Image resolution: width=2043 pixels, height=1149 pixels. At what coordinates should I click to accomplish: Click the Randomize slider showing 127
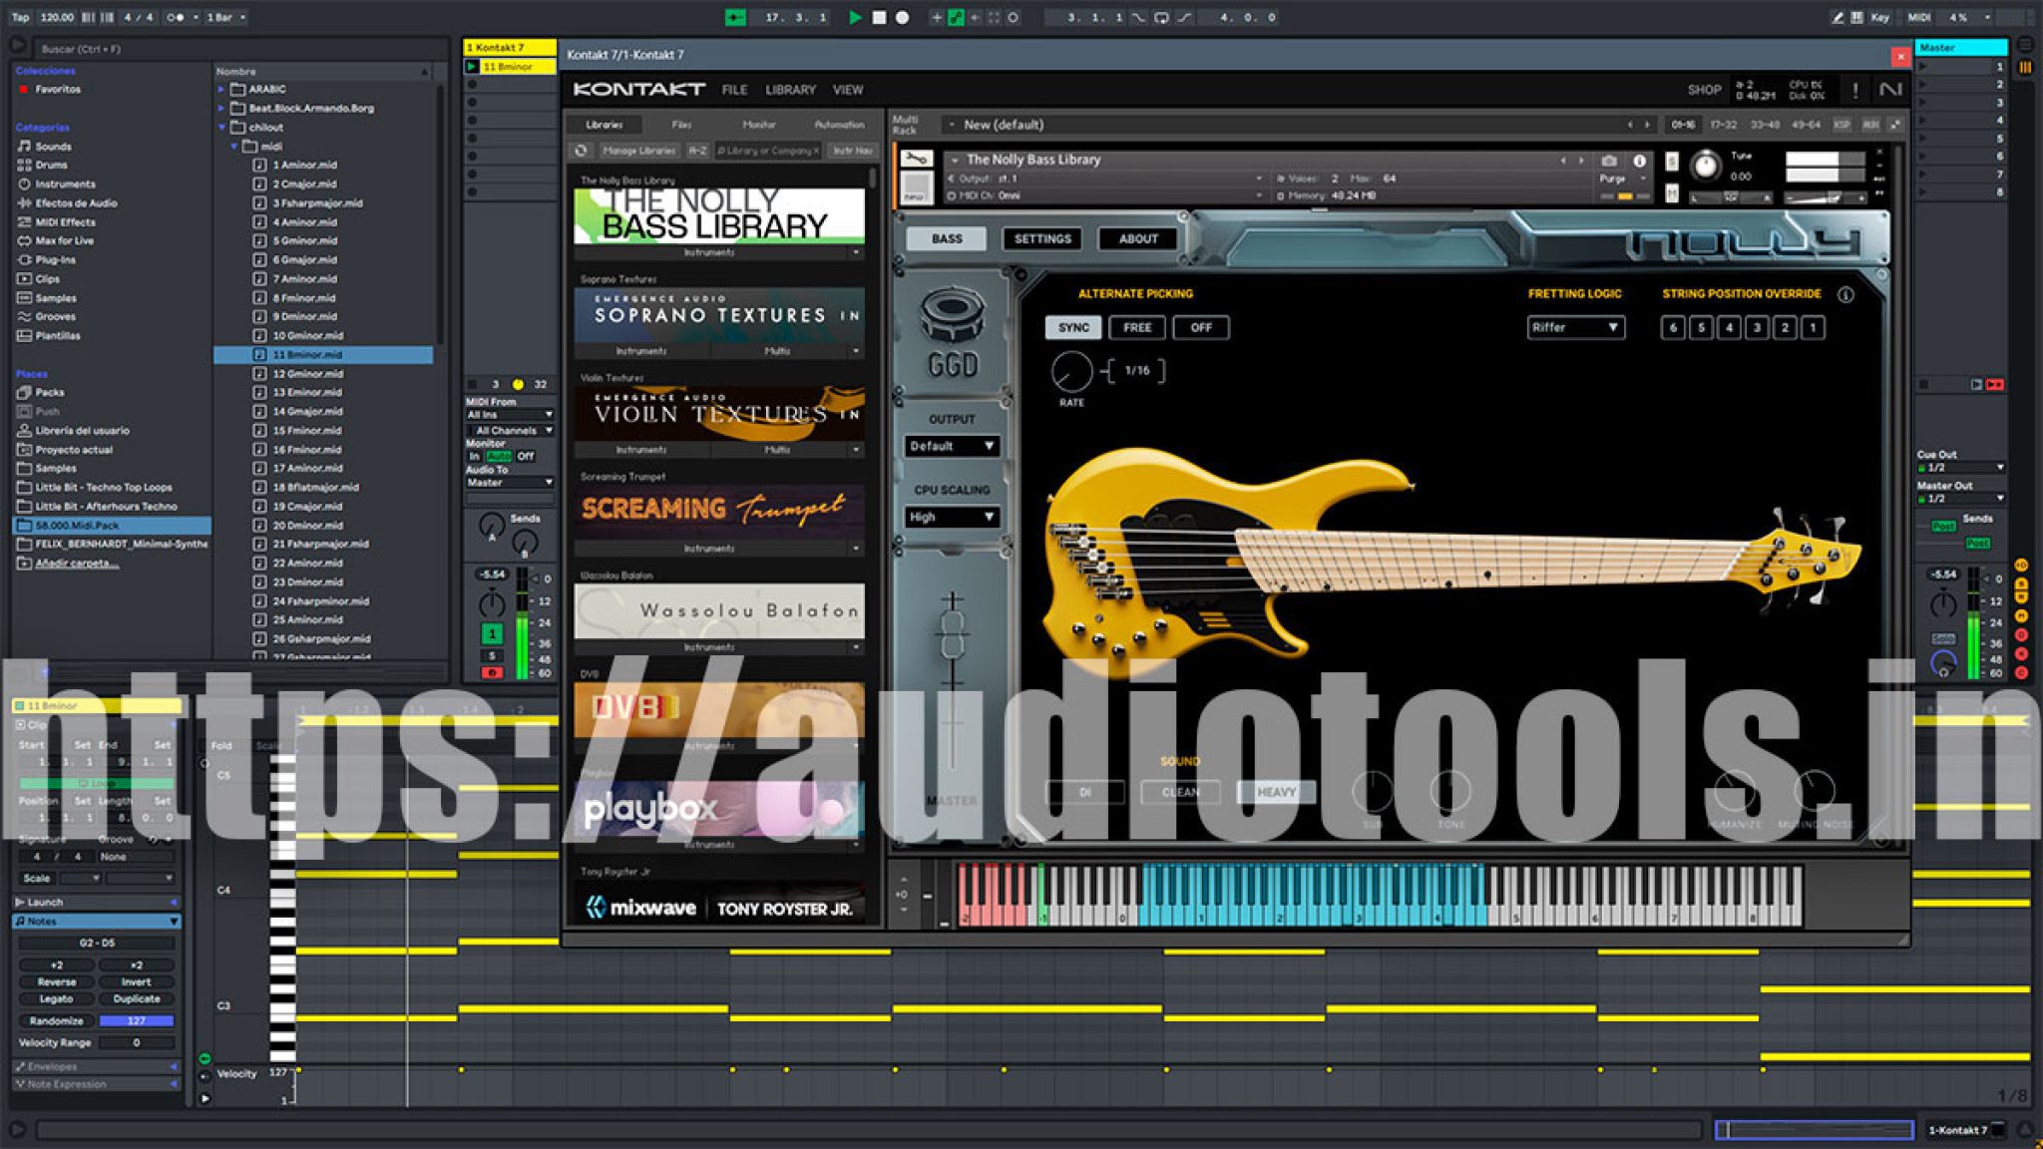(x=137, y=1020)
